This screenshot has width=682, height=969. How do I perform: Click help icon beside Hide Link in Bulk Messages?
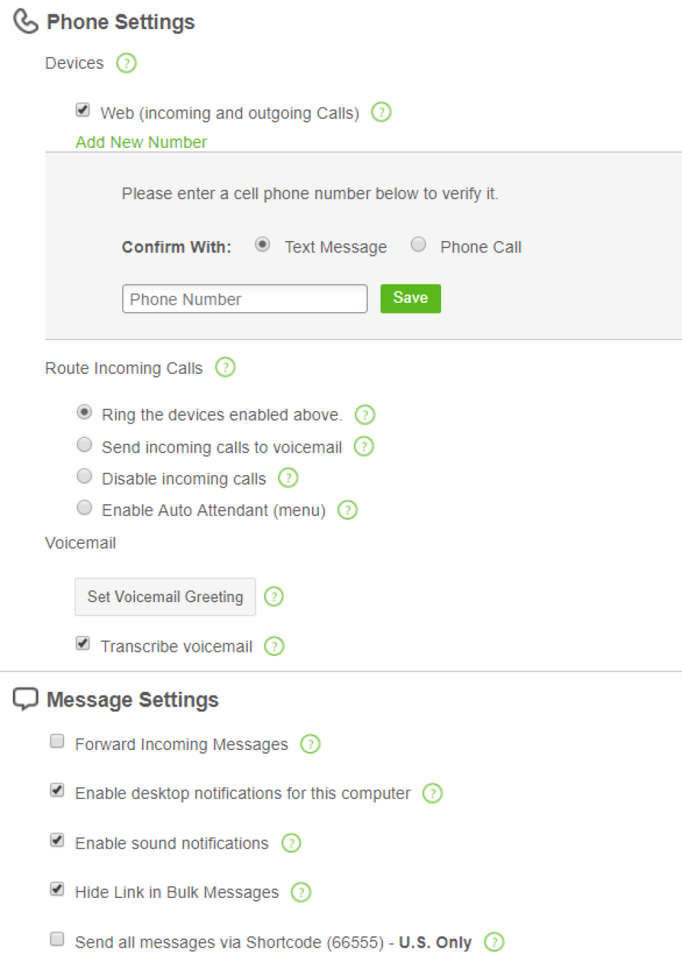pyautogui.click(x=301, y=892)
